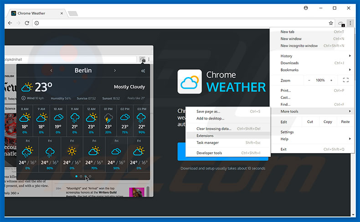Viewport: 360px width, 222px height.
Task: Click the Science tab in the preview page
Action: [10, 108]
